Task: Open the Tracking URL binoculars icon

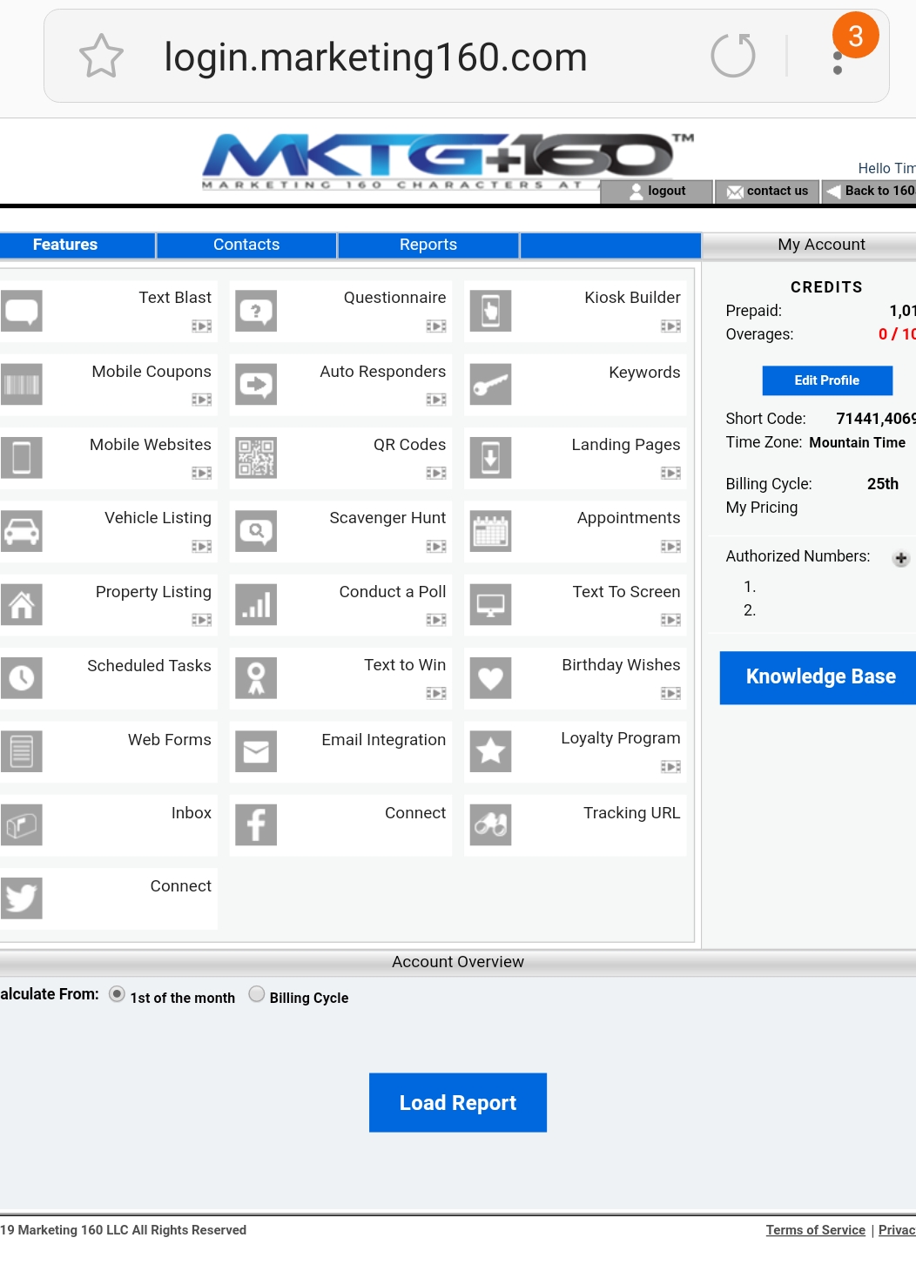Action: point(490,824)
